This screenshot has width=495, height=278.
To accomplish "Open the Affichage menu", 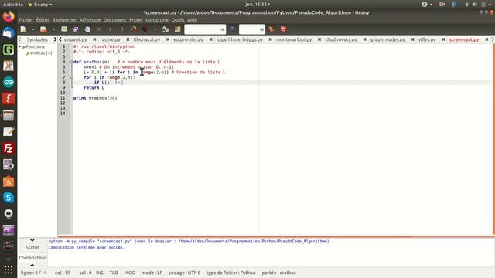I will [90, 20].
